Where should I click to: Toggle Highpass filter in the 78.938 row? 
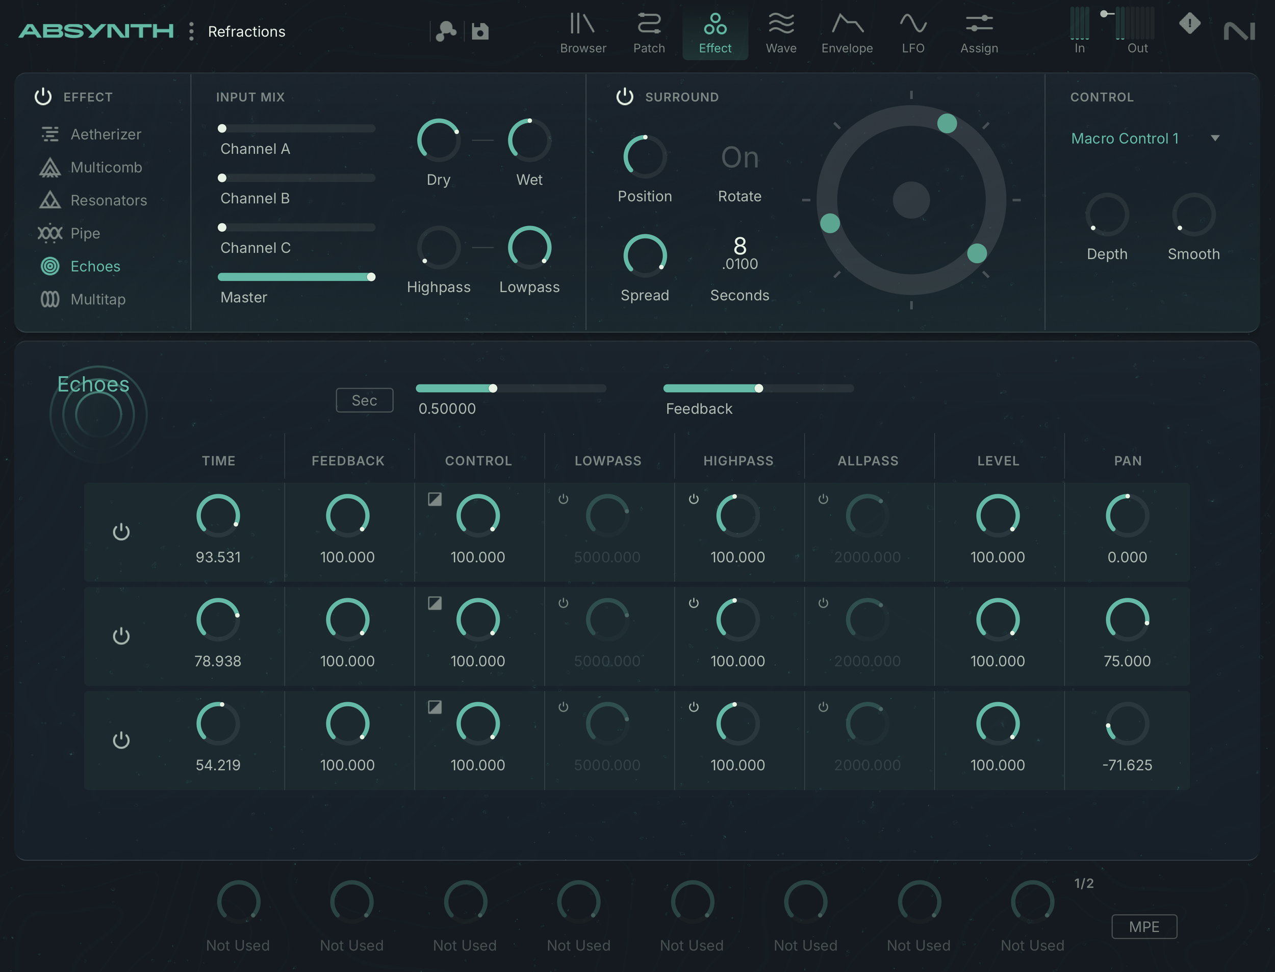point(694,603)
